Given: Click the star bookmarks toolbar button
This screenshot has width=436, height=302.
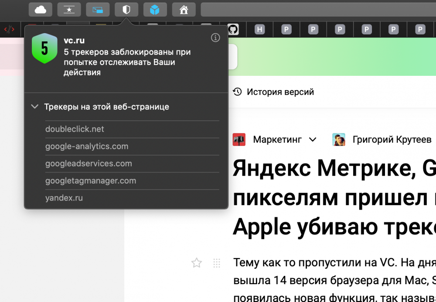Looking at the screenshot, I should coord(69,10).
